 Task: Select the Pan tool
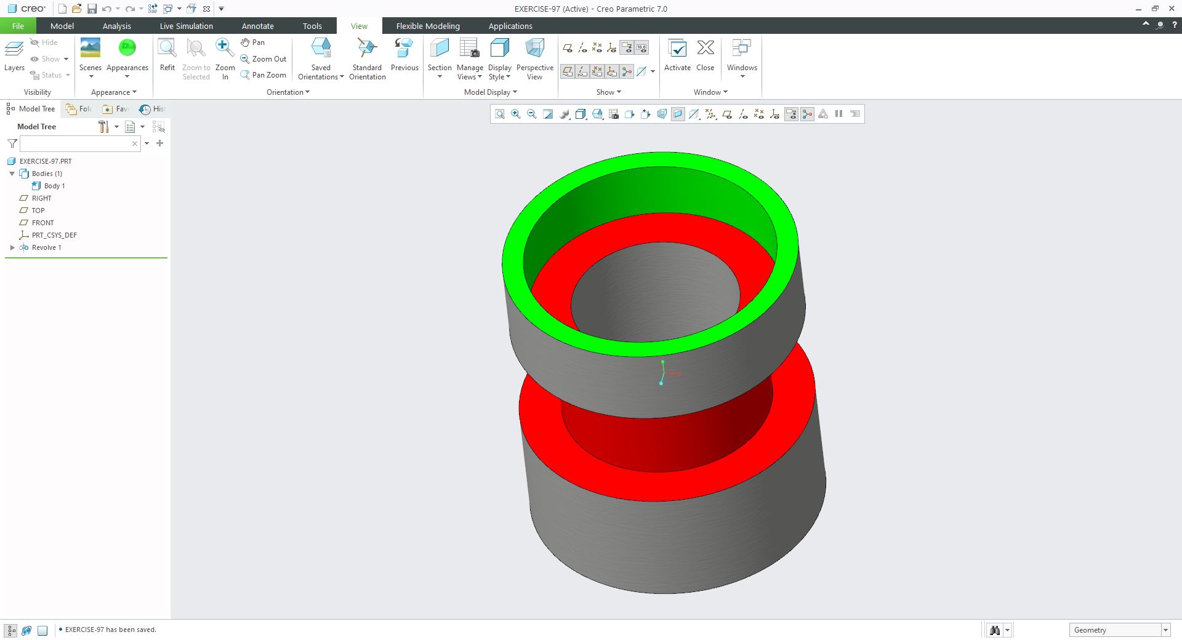coord(253,42)
